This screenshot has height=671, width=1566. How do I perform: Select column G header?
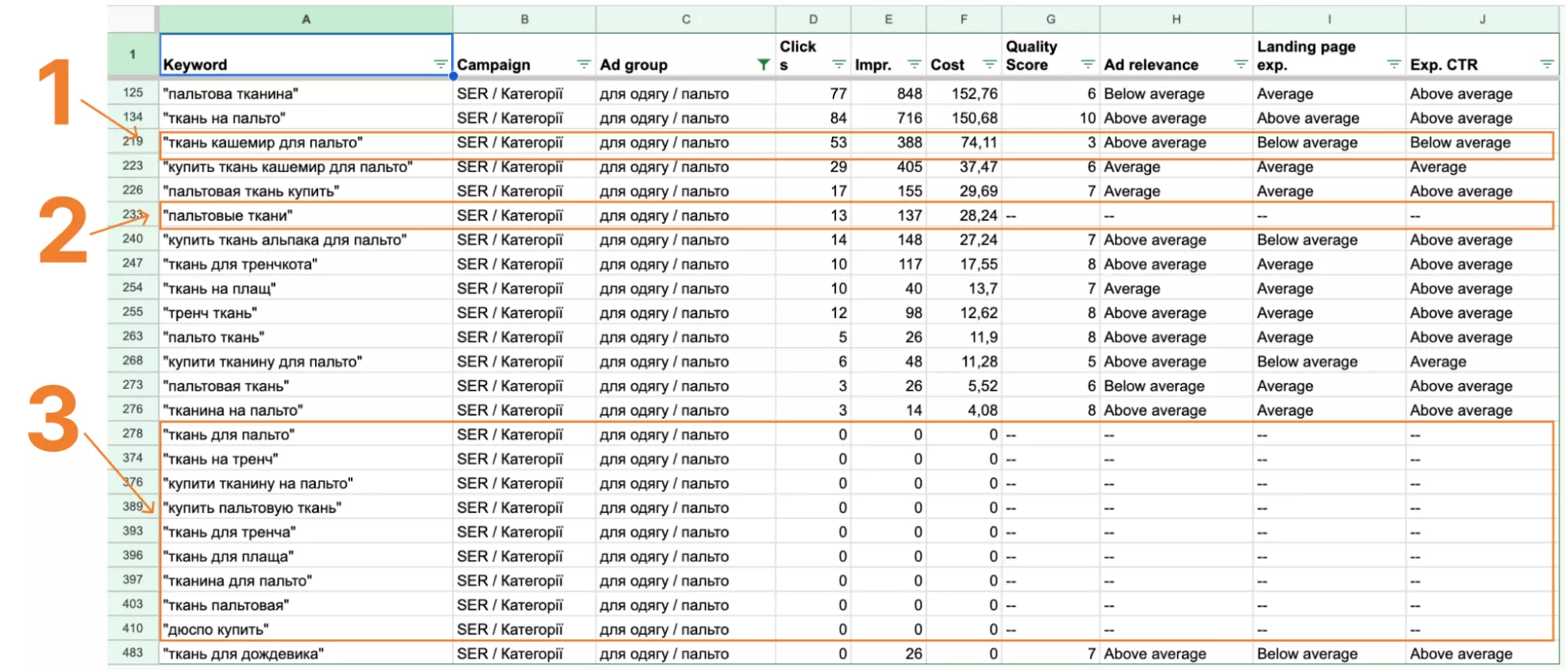tap(1051, 19)
